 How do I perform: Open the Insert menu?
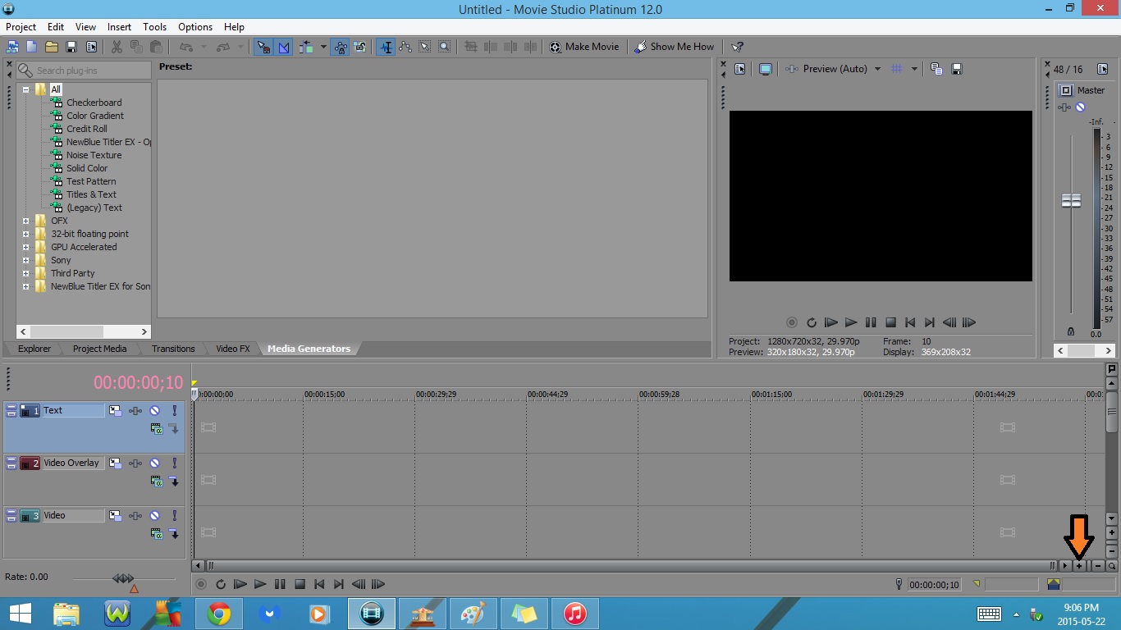point(119,26)
